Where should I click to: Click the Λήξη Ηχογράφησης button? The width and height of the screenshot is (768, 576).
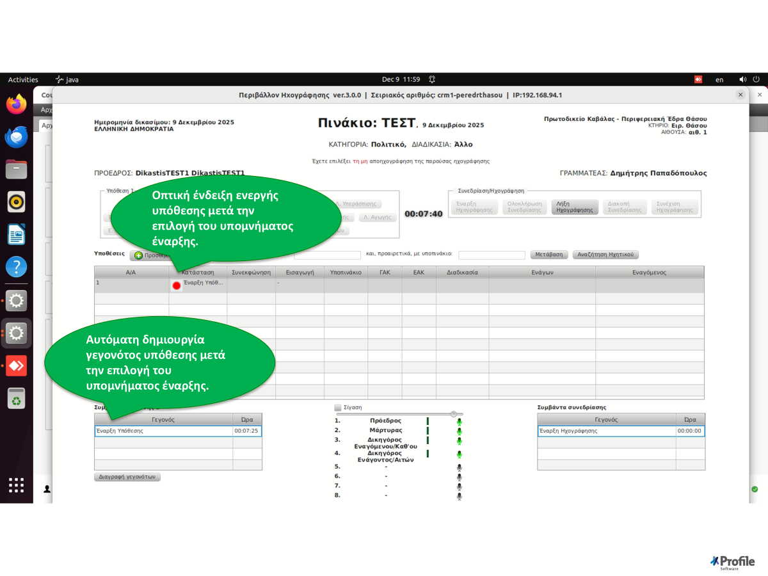(575, 207)
